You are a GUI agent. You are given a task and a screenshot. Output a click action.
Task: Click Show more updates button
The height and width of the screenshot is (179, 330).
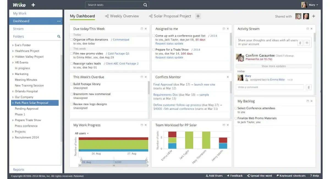[274, 66]
